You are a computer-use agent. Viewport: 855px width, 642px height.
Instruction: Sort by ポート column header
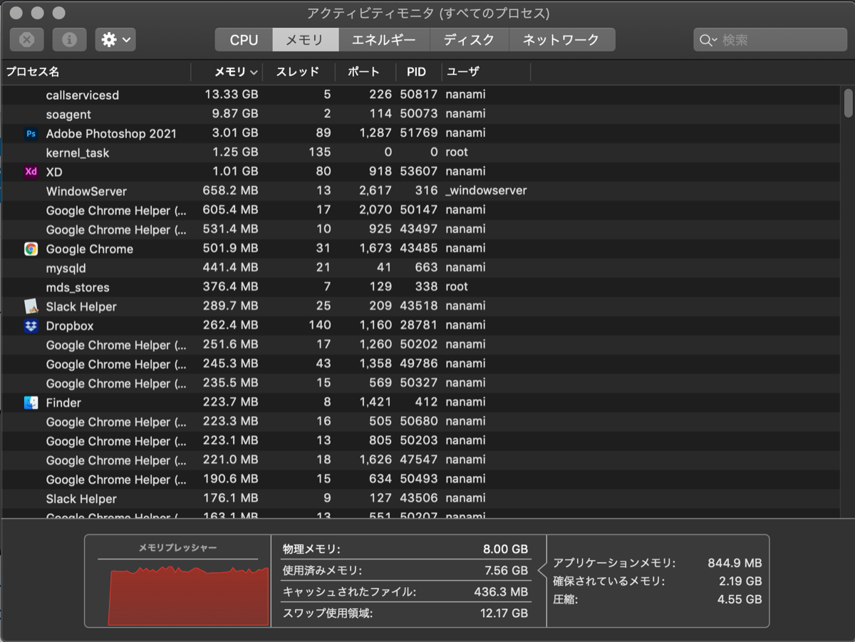pyautogui.click(x=367, y=72)
